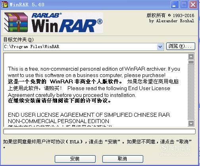Click the license scrollbar up arrow
The image size is (200, 166).
click(x=191, y=57)
